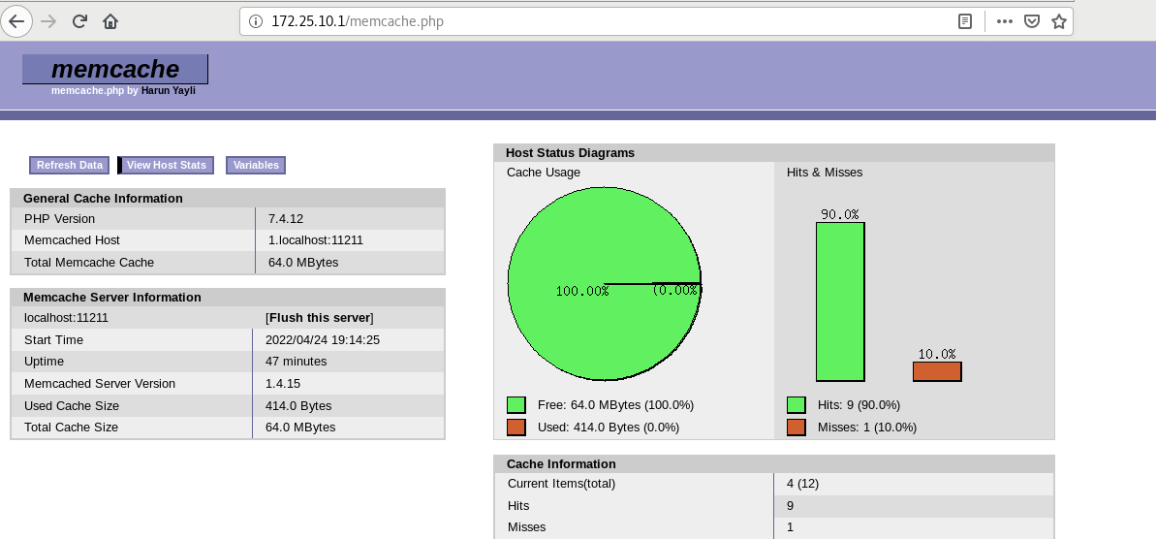Reload the current page
Image resolution: width=1156 pixels, height=539 pixels.
79,21
